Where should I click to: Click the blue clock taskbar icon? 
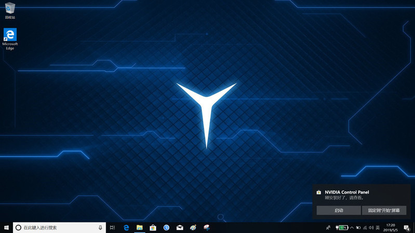(x=166, y=228)
